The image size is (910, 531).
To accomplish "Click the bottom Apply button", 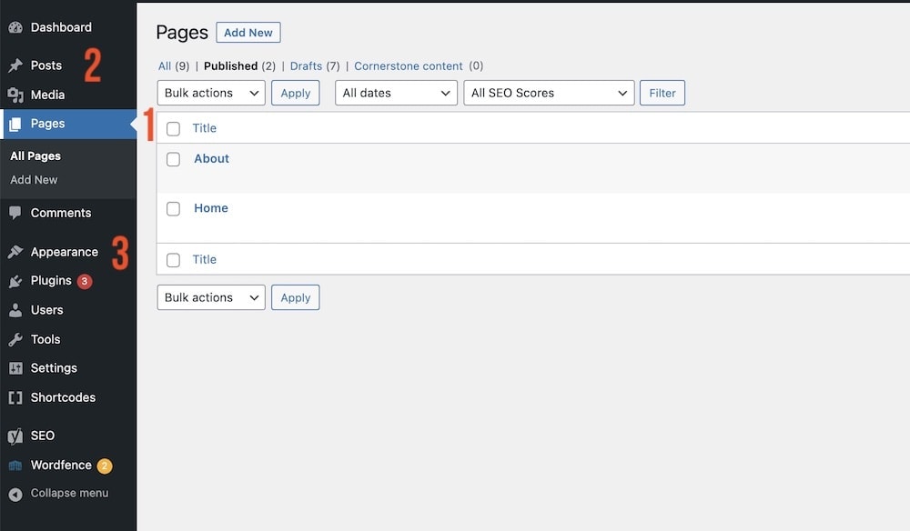I will pyautogui.click(x=296, y=297).
